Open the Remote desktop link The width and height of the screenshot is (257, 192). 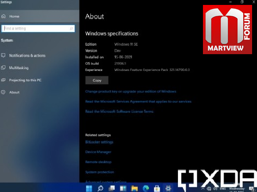point(98,162)
